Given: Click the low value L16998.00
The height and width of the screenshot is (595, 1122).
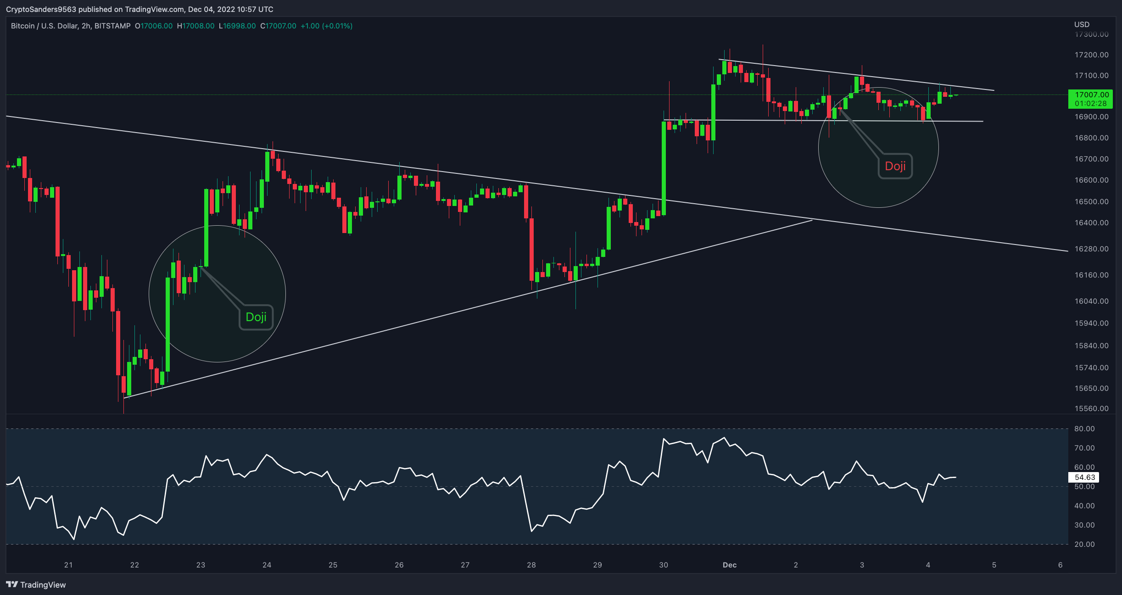Looking at the screenshot, I should click(x=237, y=26).
